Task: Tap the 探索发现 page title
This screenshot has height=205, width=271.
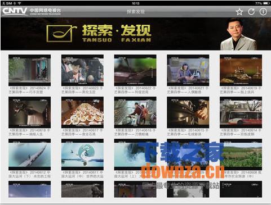Action: point(135,12)
